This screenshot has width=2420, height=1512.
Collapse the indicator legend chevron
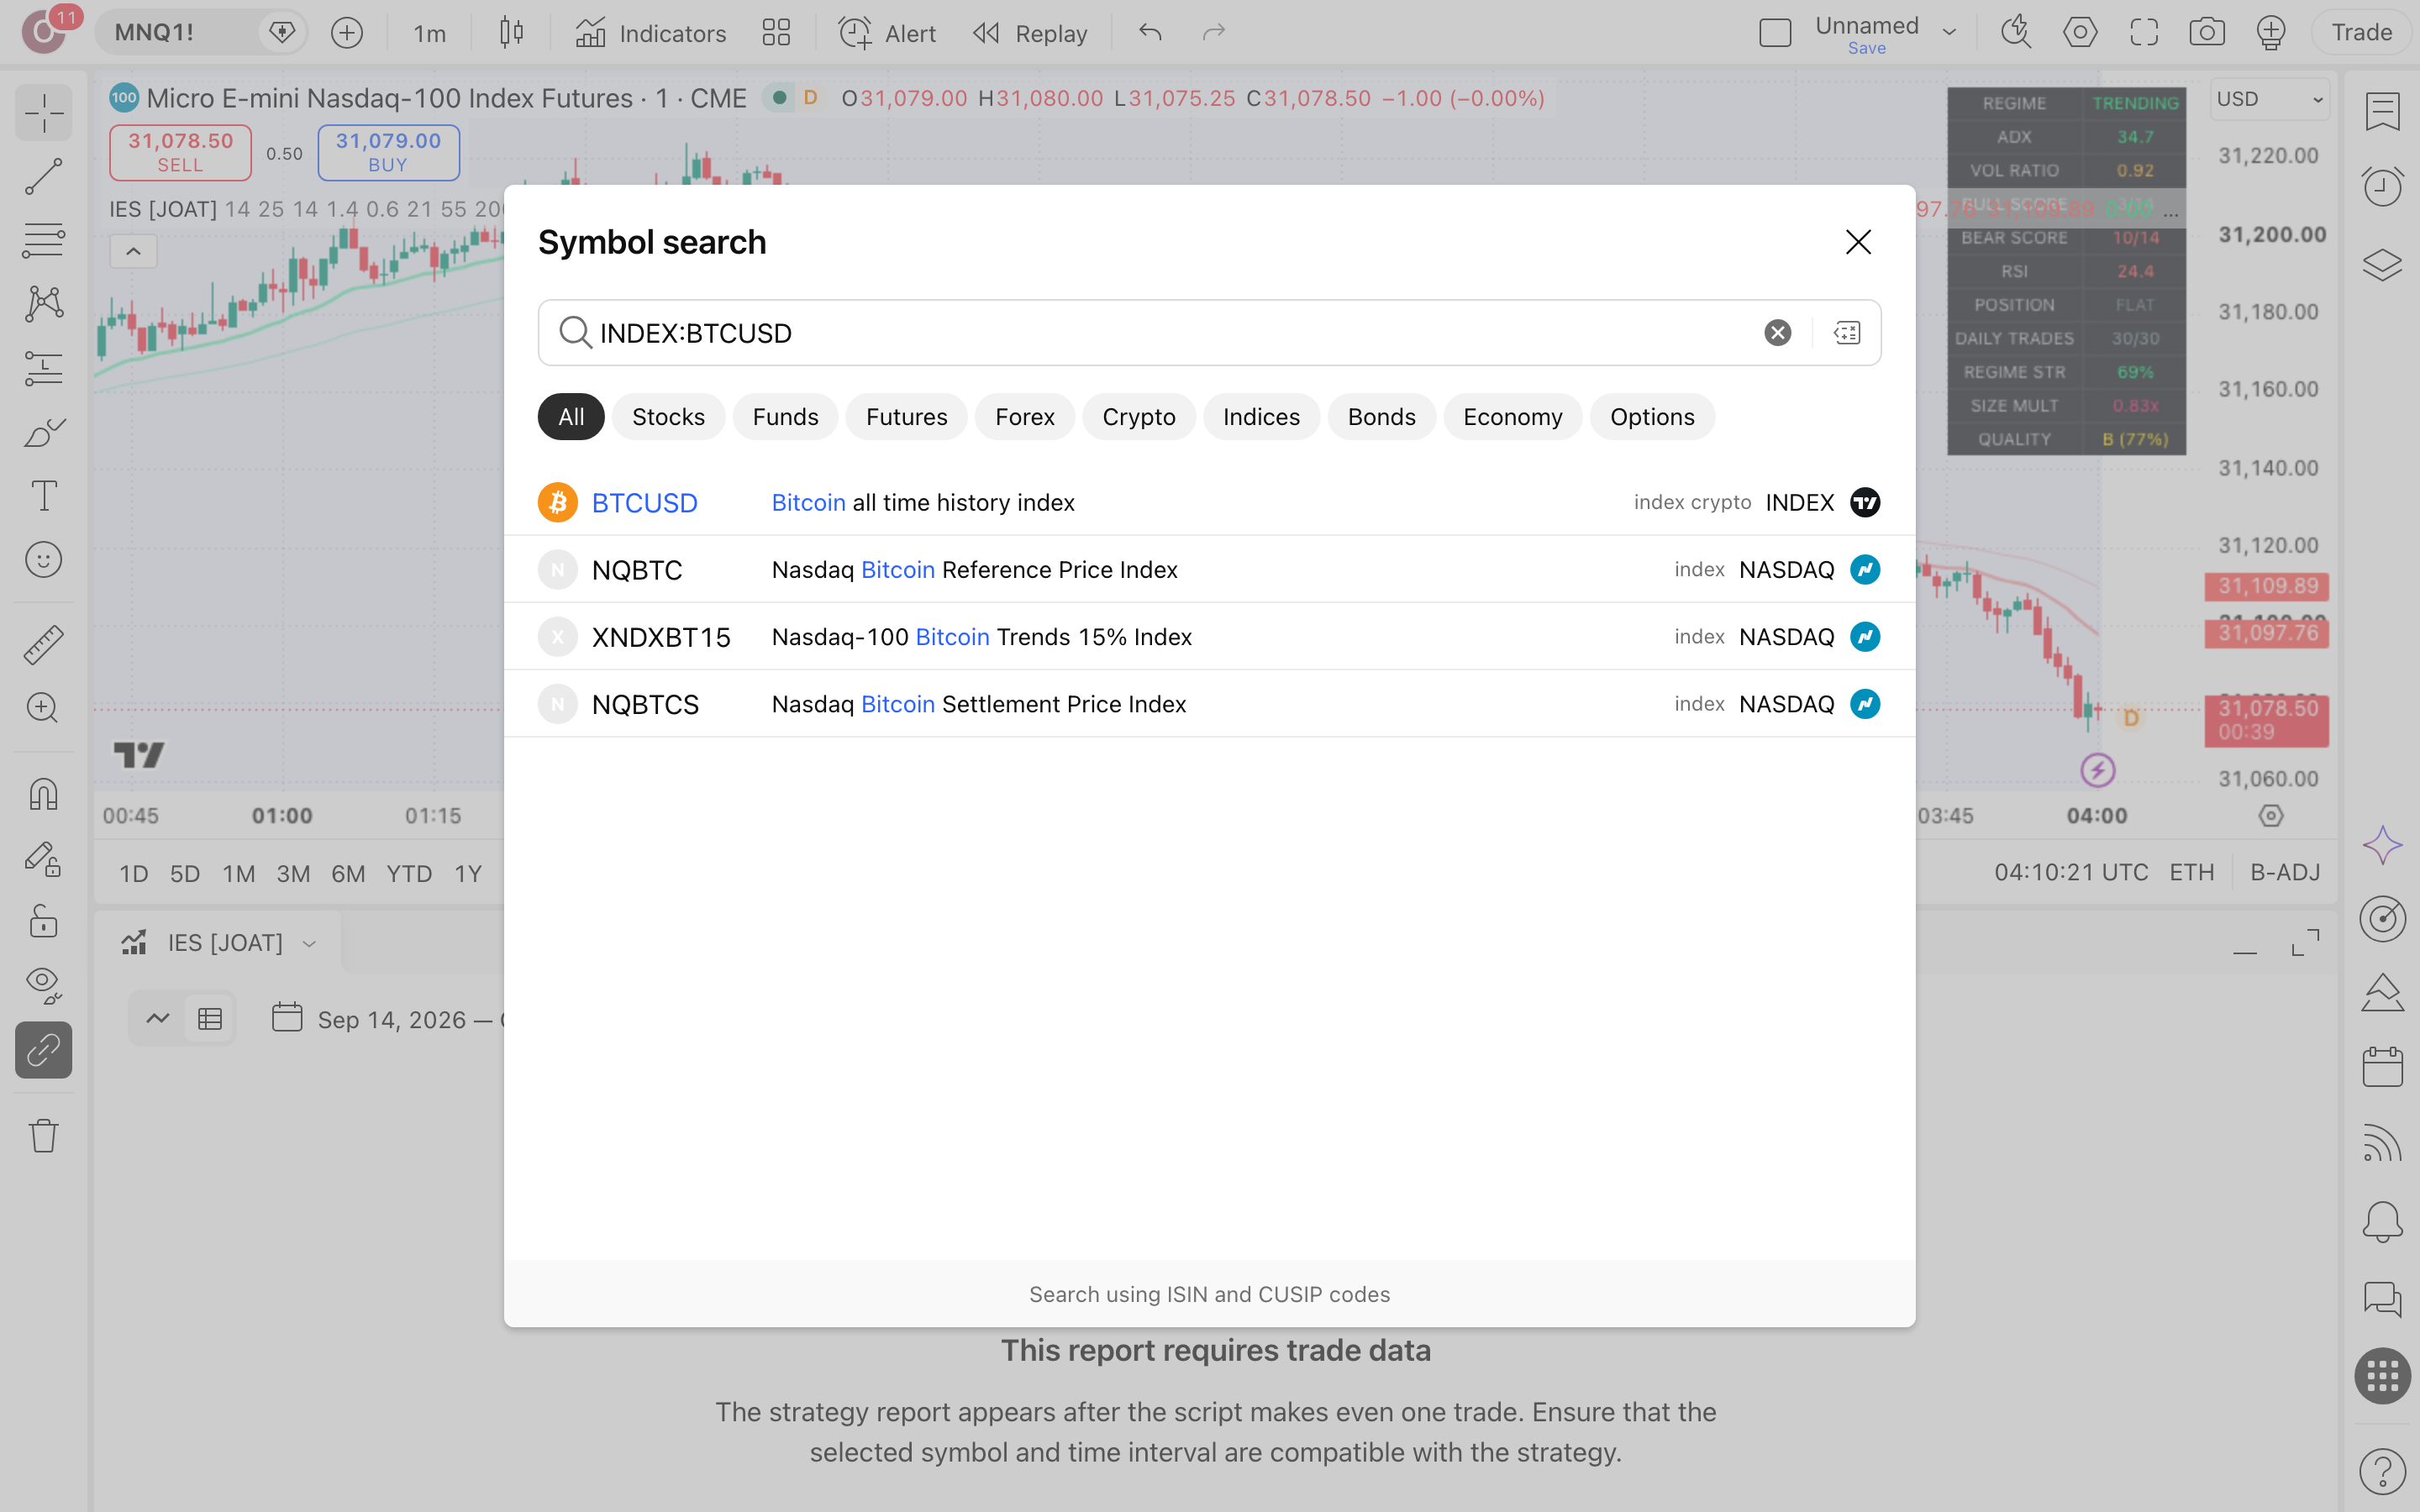point(133,251)
